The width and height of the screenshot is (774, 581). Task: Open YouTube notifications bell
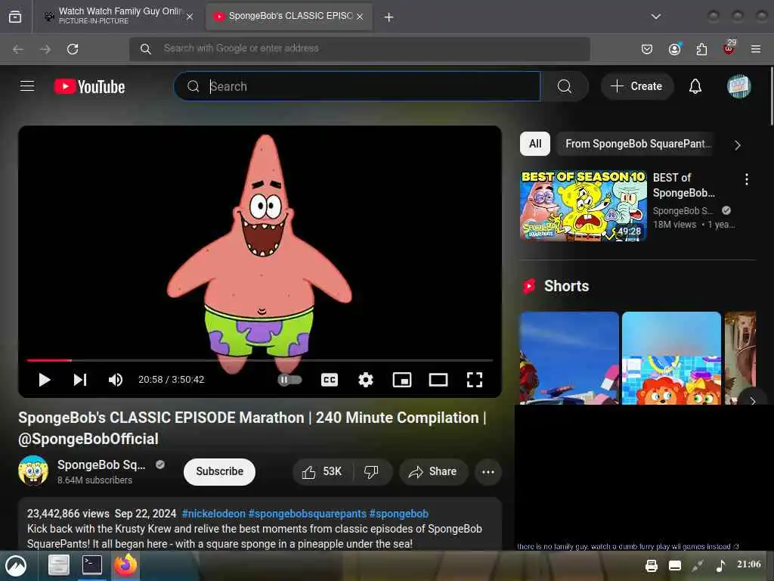point(695,86)
